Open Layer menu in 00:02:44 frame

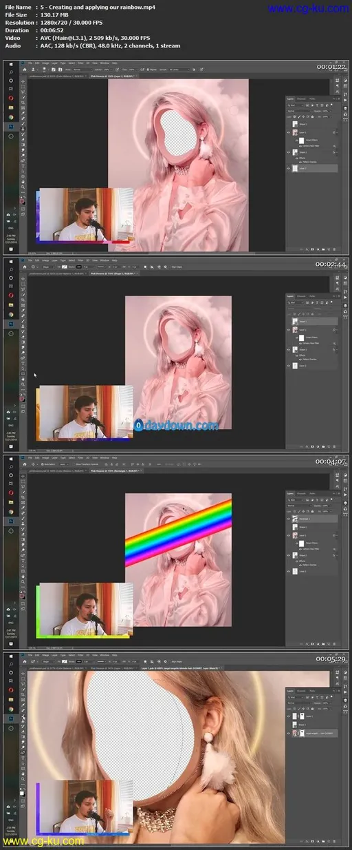[x=54, y=260]
